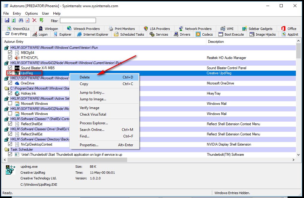
Task: Uncheck the RTHDVCPL checkbox
Action: point(10,58)
